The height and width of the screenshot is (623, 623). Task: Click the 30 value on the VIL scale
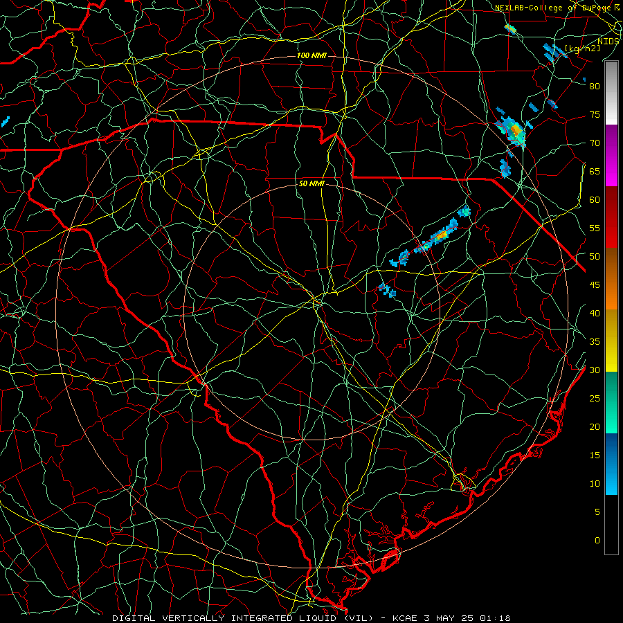tap(595, 370)
